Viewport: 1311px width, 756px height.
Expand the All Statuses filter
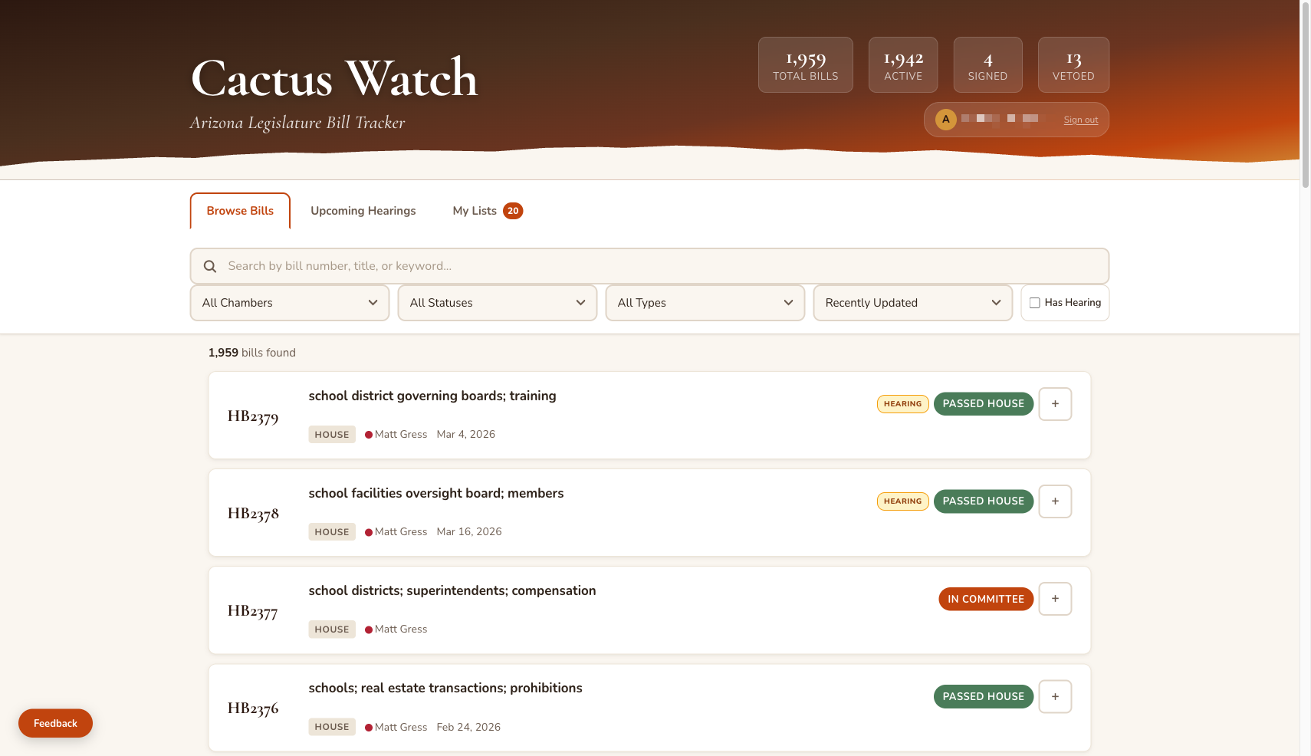497,303
